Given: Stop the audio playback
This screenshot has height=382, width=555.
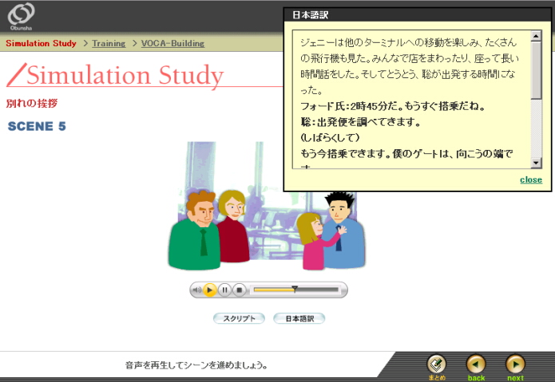Looking at the screenshot, I should (238, 290).
